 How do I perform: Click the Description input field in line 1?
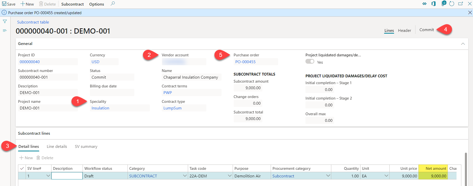click(x=67, y=176)
